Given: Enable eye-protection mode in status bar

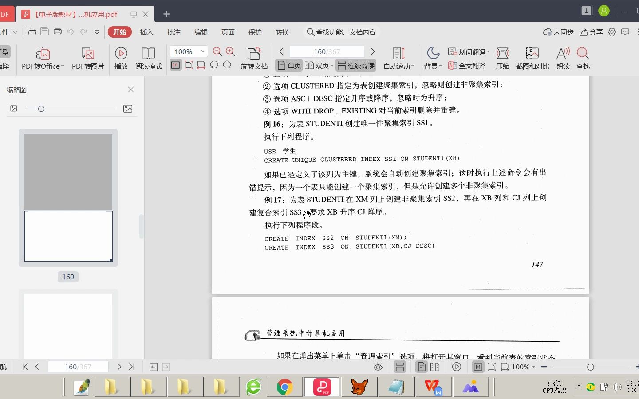Looking at the screenshot, I should (x=378, y=367).
